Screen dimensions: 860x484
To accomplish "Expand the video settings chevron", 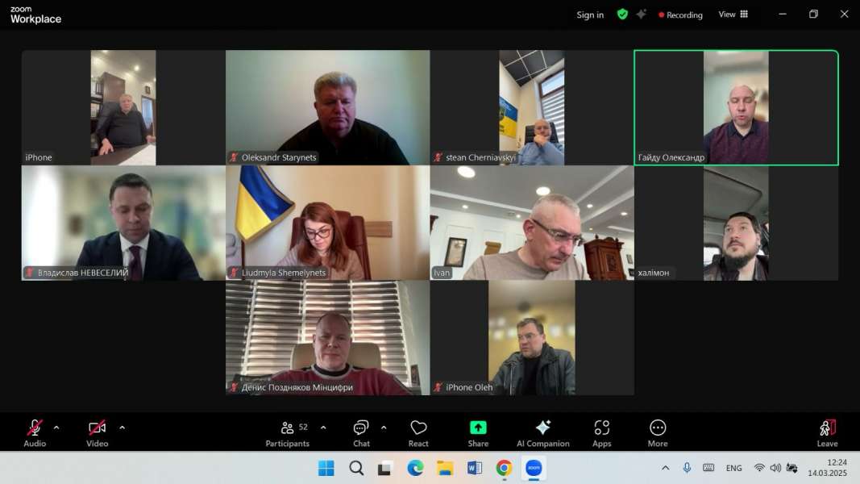I will click(x=122, y=428).
